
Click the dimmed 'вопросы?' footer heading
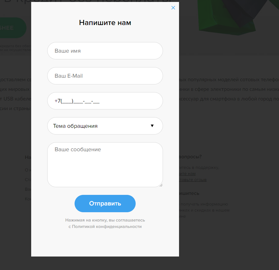(x=190, y=157)
